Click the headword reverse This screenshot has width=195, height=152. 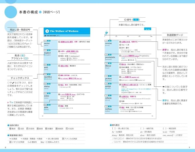coord(108,43)
